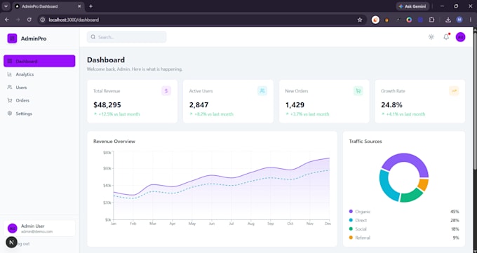477x253 pixels.
Task: Click the Direct legend color dot
Action: [351, 220]
